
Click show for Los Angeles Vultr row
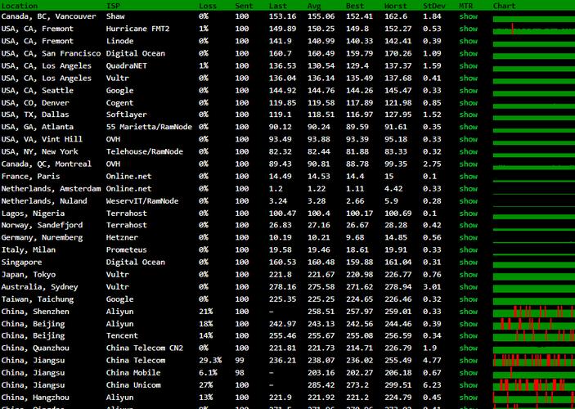pyautogui.click(x=469, y=79)
